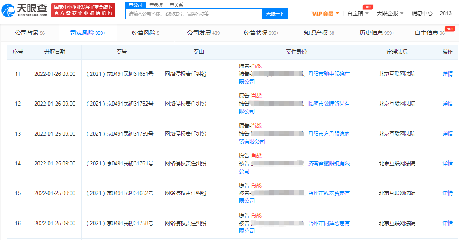This screenshot has height=240, width=459.
Task: Open plaintiff 肖战 link in row 16
Action: pyautogui.click(x=256, y=215)
